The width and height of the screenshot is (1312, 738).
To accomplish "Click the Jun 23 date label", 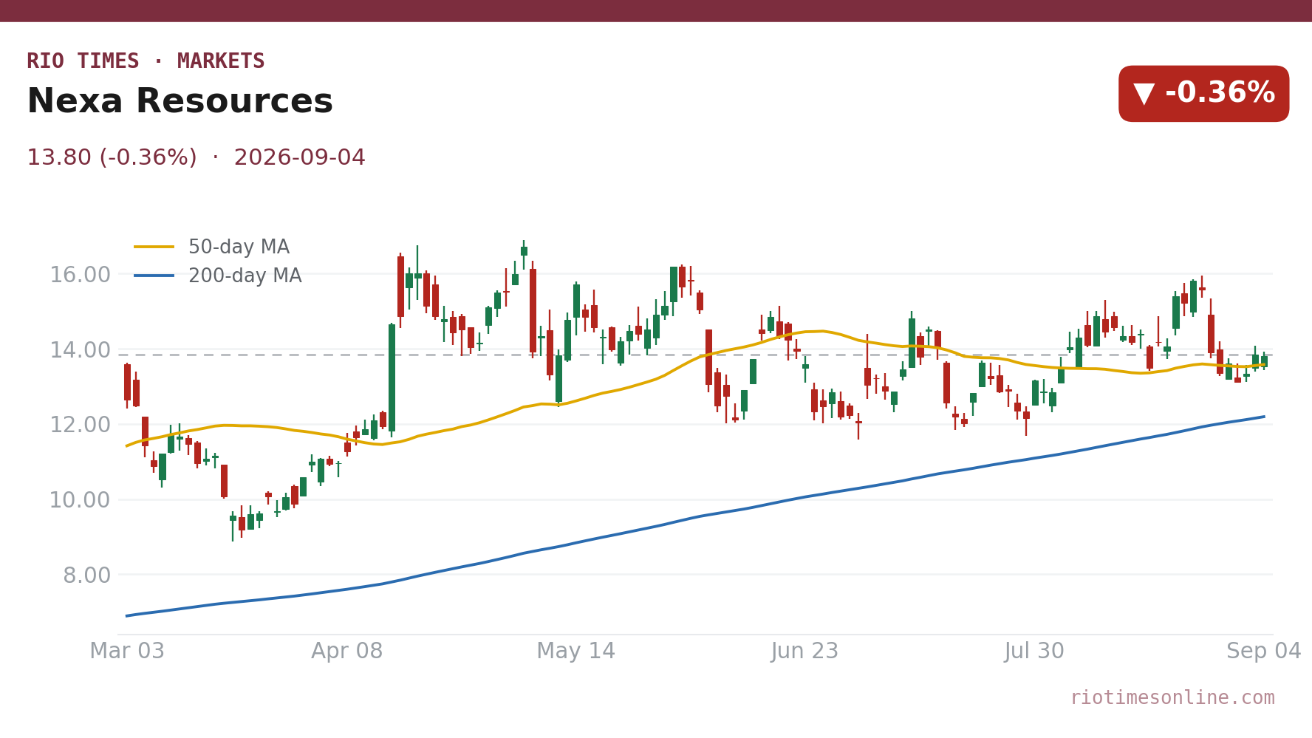I will (805, 652).
